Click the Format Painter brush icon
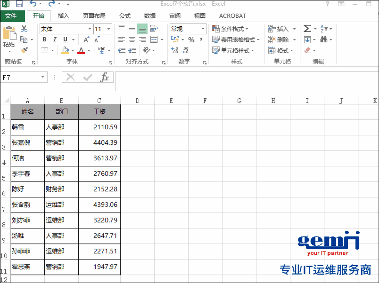379x283 pixels. tap(24, 50)
